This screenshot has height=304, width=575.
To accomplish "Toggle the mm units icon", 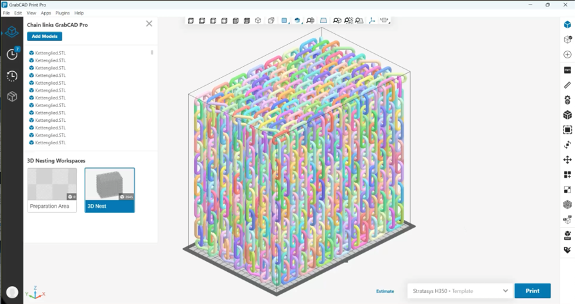I will point(567,70).
